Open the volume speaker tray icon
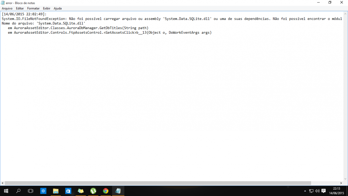348x196 pixels. click(x=317, y=191)
